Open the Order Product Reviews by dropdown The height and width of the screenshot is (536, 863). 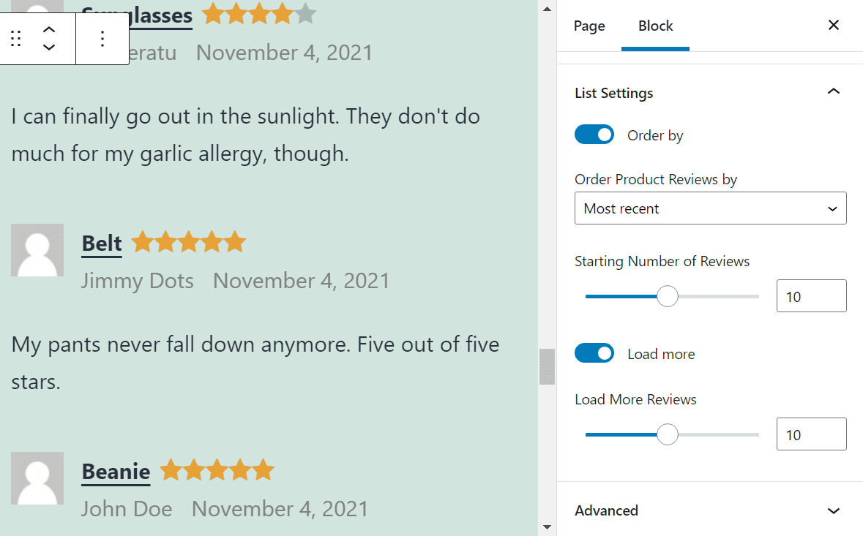709,208
